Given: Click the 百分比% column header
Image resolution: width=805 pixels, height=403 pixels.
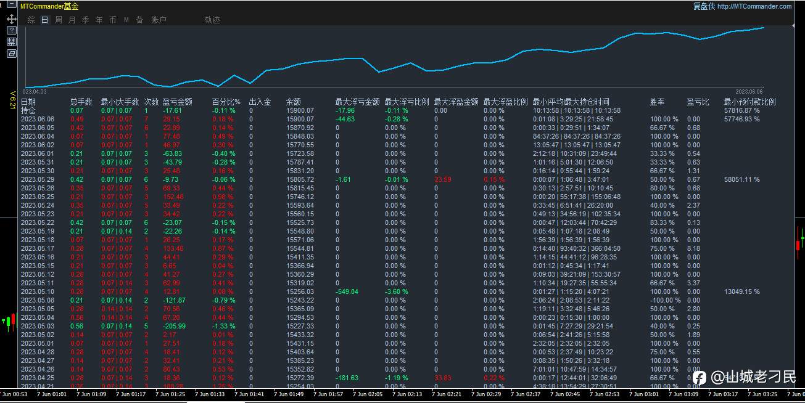Looking at the screenshot, I should point(226,102).
